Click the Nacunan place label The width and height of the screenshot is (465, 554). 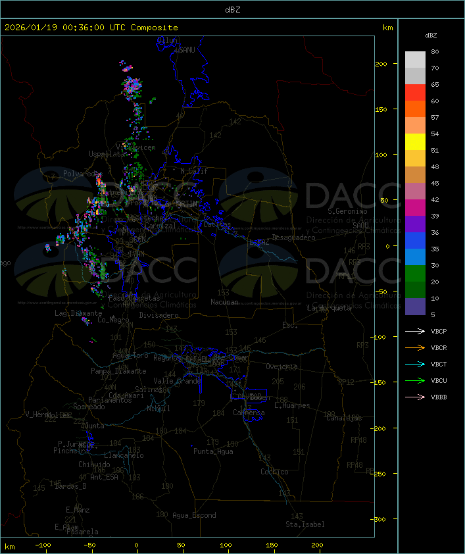pyautogui.click(x=224, y=302)
